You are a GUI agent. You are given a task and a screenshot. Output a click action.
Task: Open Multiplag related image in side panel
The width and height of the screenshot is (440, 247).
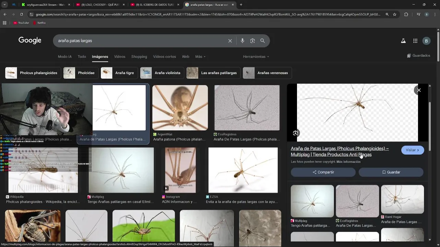pos(312,201)
